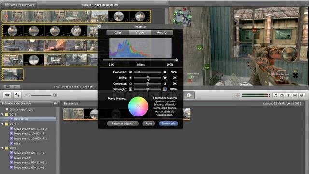The width and height of the screenshot is (309, 174).
Task: Open Biblioteca de projectos
Action: (x=19, y=4)
